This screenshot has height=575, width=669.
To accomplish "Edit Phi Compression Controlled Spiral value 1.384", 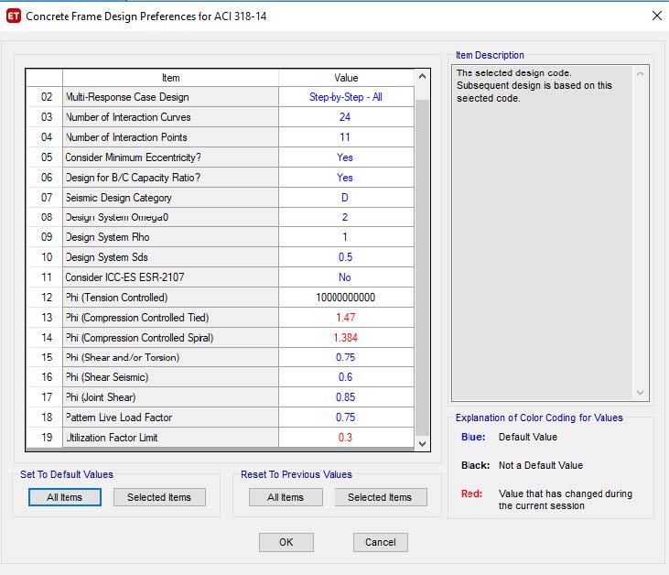I will click(346, 337).
